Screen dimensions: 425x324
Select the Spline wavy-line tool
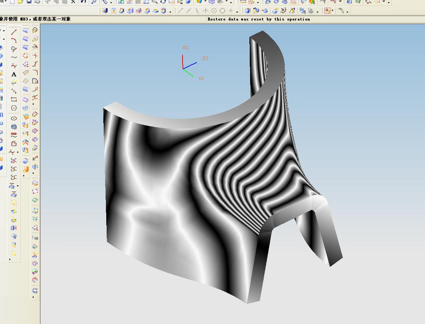tap(14, 57)
